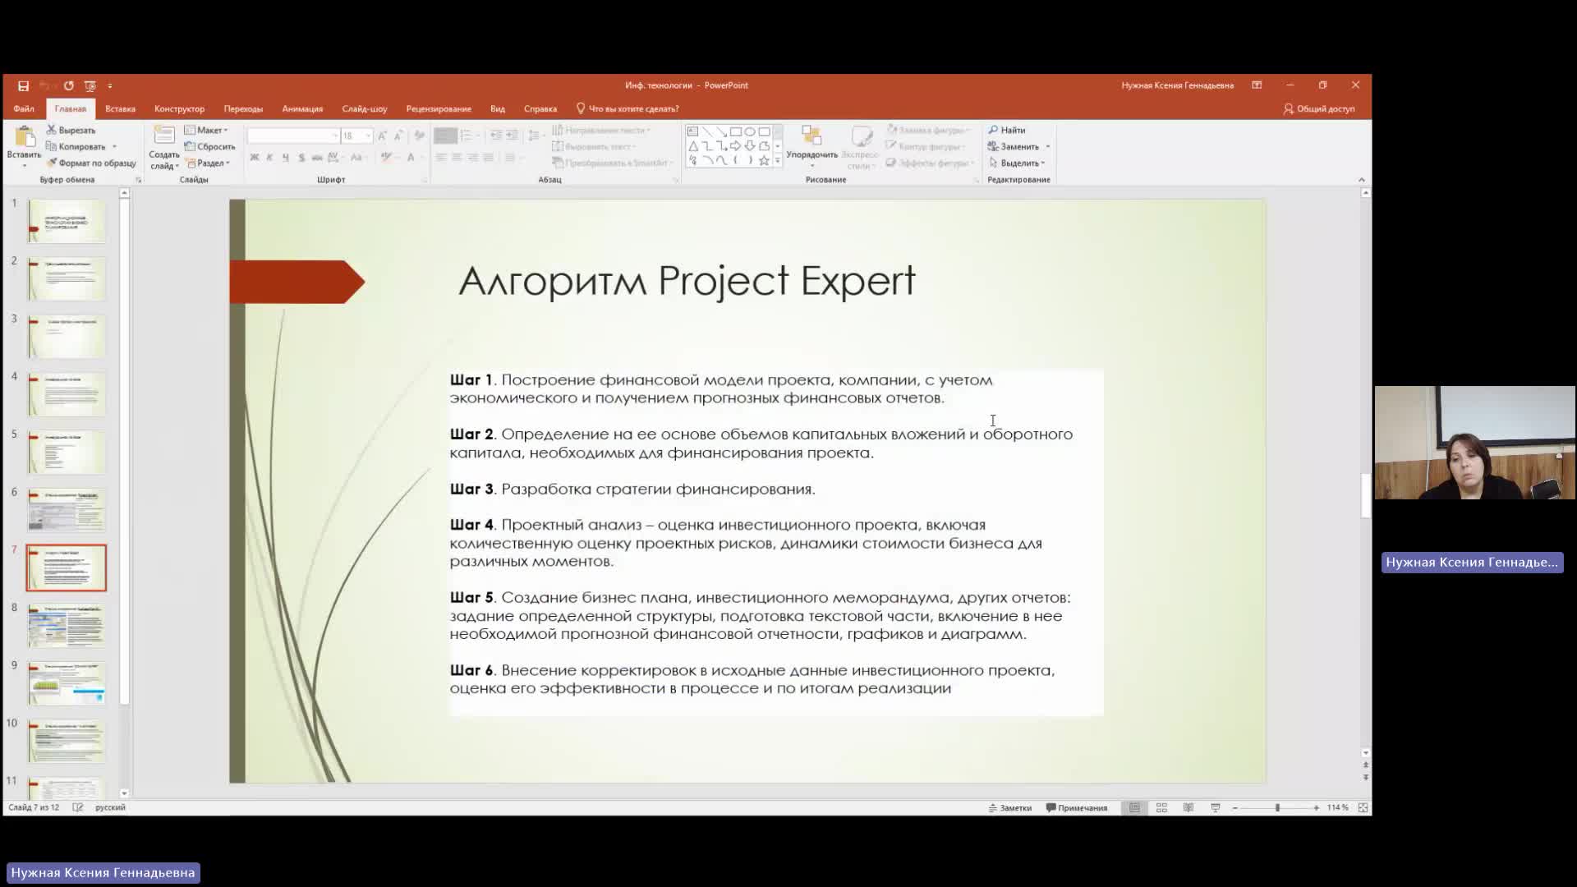
Task: Click Найти to search text
Action: point(1007,130)
